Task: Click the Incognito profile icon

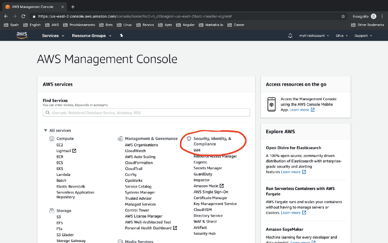Action: coord(373,17)
